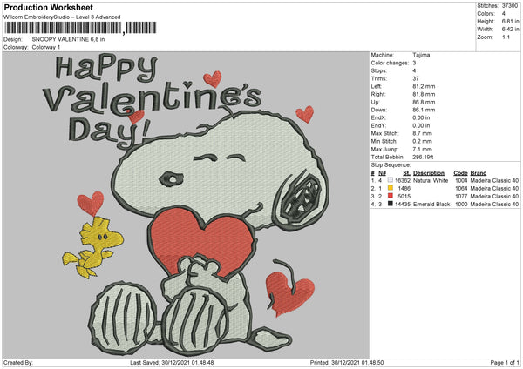Click the Max Stitch value "8.7 mm"
The height and width of the screenshot is (369, 523).
(422, 133)
